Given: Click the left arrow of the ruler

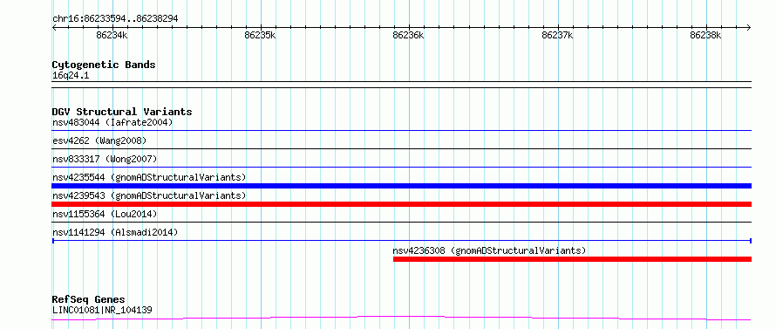Looking at the screenshot, I should pos(54,27).
